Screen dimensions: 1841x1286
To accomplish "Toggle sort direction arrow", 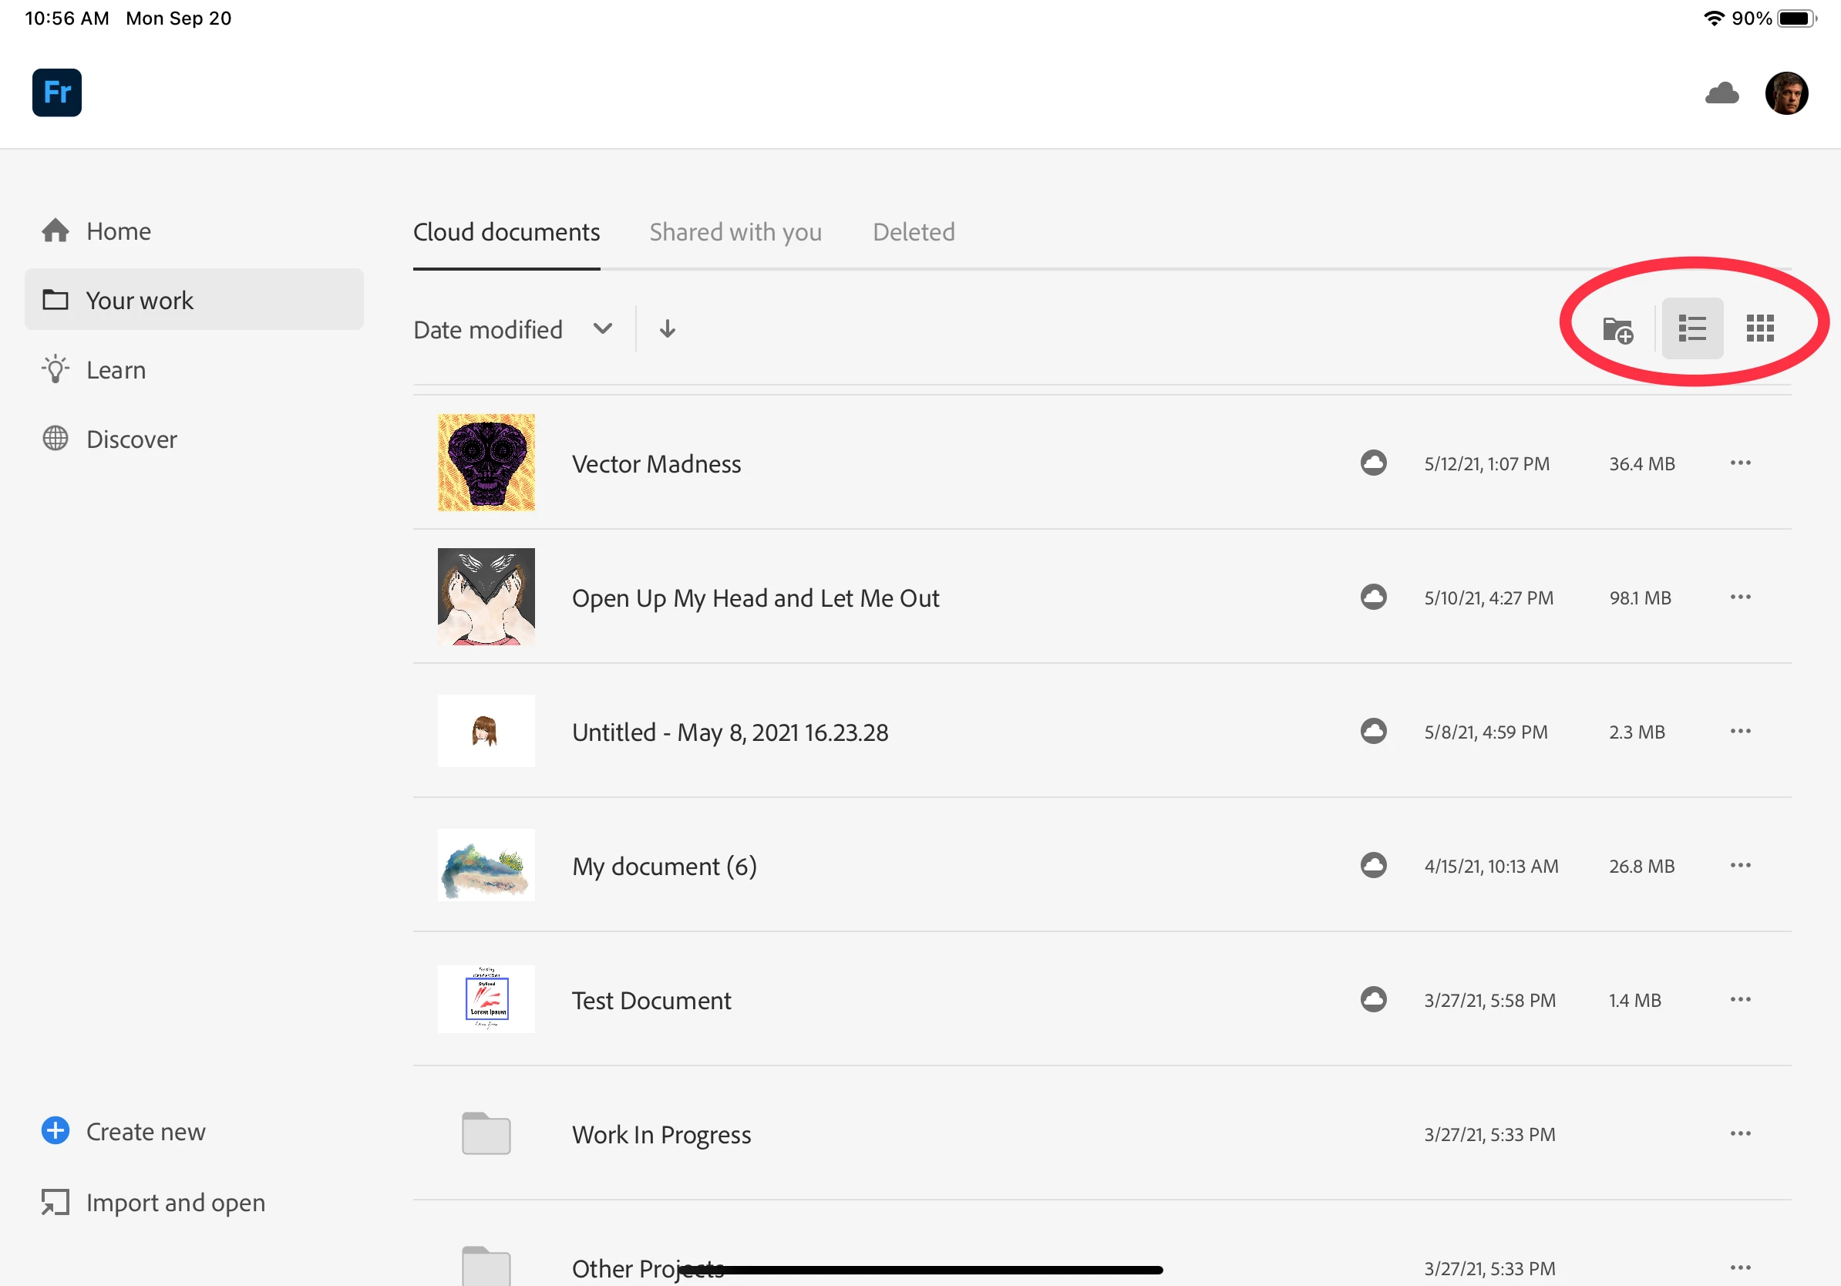I will 667,328.
